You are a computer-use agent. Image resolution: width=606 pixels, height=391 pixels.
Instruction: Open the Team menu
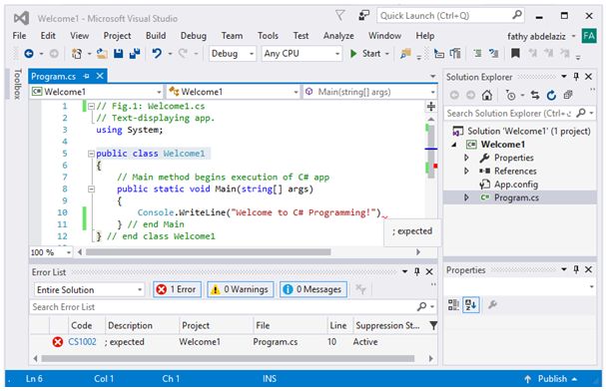pyautogui.click(x=232, y=36)
